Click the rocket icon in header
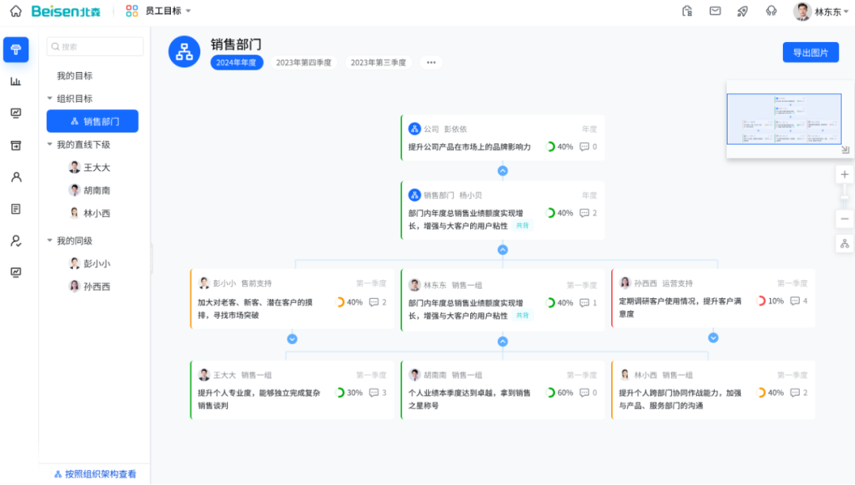The height and width of the screenshot is (485, 855). click(743, 11)
